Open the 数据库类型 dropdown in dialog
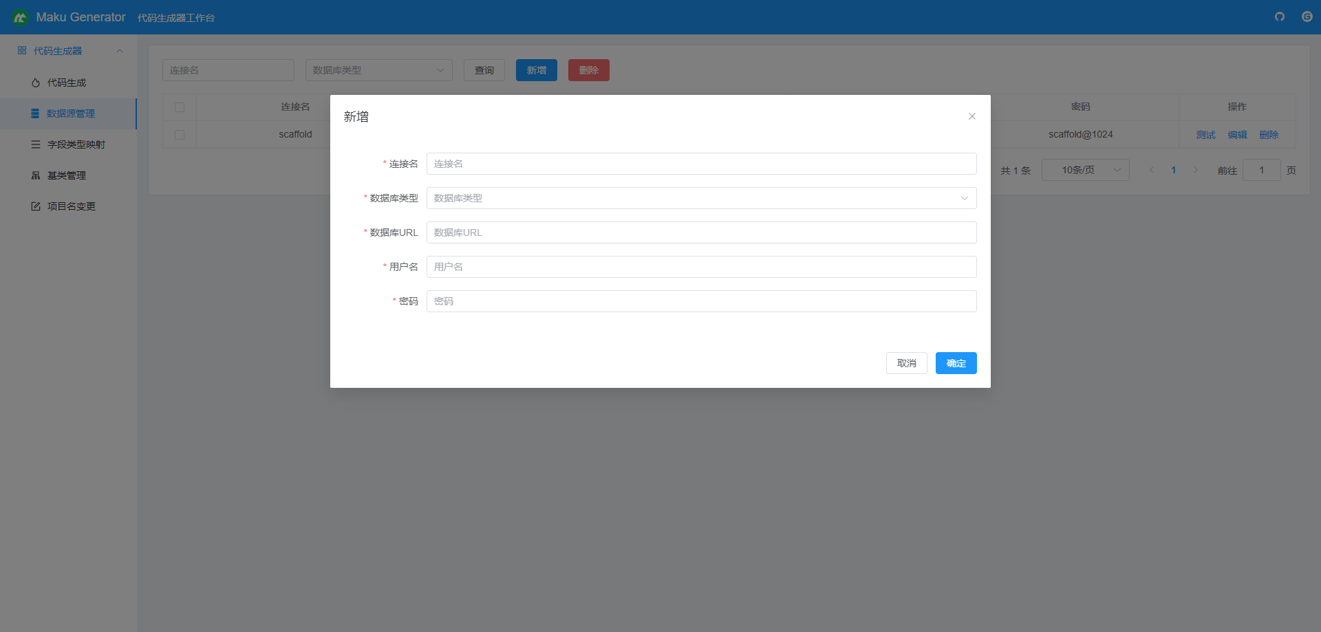 pos(701,198)
